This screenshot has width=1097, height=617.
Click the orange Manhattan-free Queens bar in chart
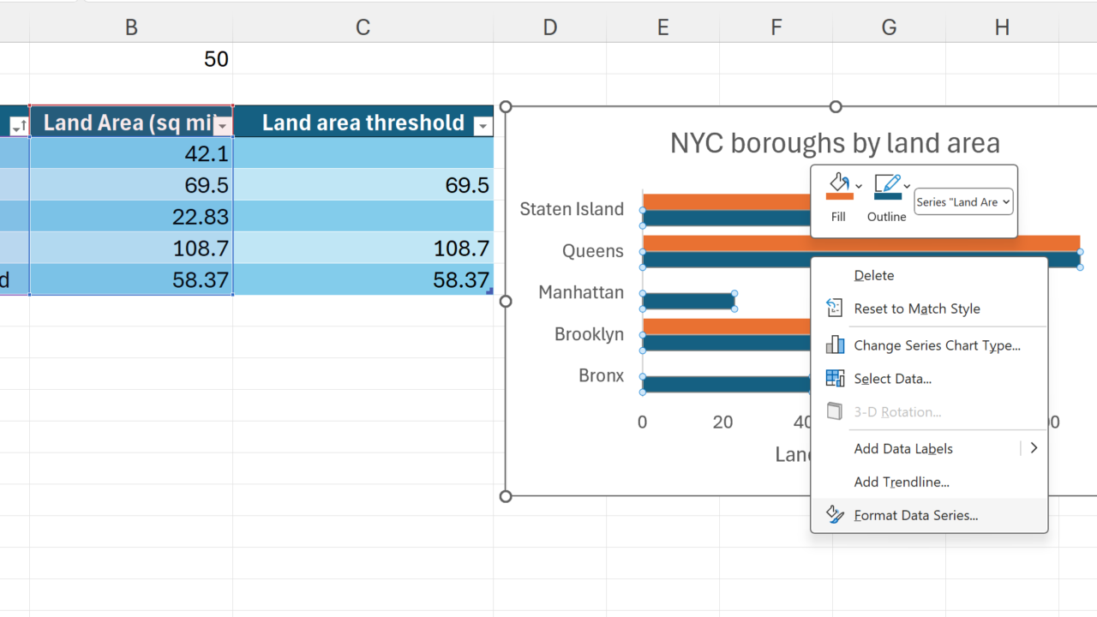pyautogui.click(x=728, y=243)
